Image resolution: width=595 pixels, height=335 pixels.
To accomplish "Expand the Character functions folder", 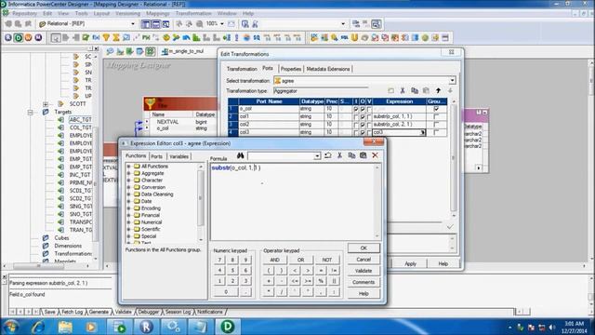I will coord(129,181).
